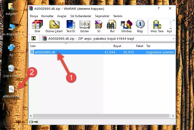Screen dimensions: 194x130
Task: Click the archive address bar field
Action: pyautogui.click(x=108, y=39)
